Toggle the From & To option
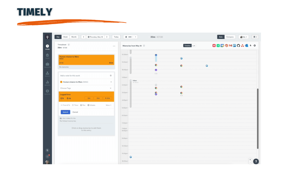 (x=65, y=105)
